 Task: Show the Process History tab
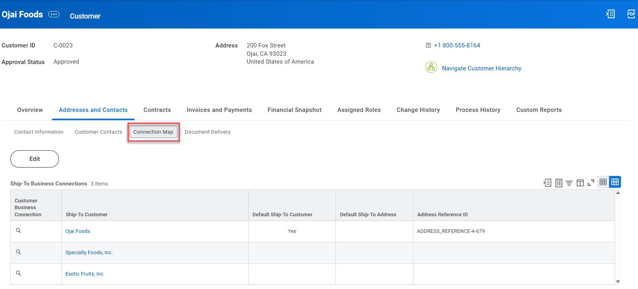478,110
